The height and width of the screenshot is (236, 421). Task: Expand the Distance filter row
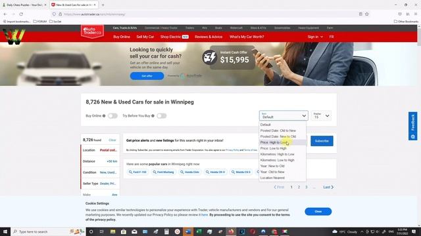100,161
